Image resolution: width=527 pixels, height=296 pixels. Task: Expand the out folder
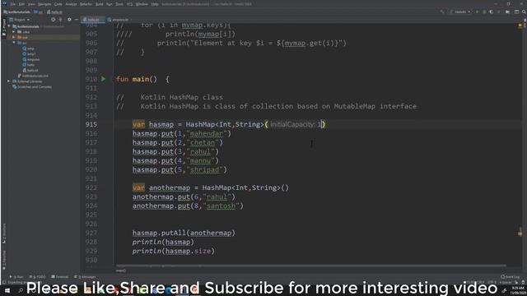[14, 37]
